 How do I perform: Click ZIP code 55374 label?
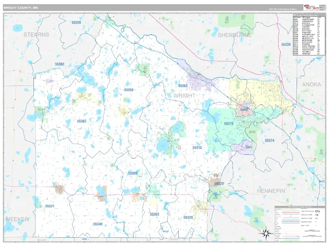pyautogui.click(x=269, y=140)
